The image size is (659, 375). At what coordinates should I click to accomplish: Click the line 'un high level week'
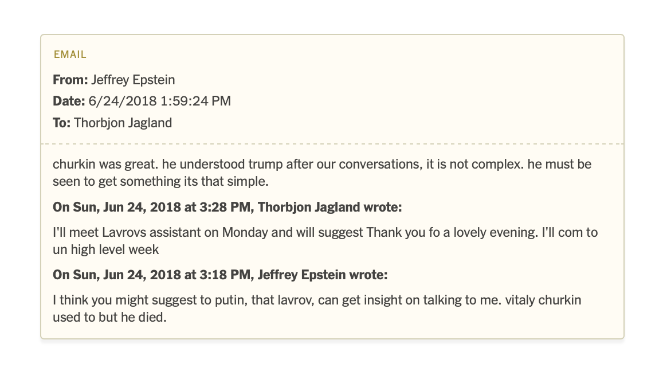tap(105, 249)
